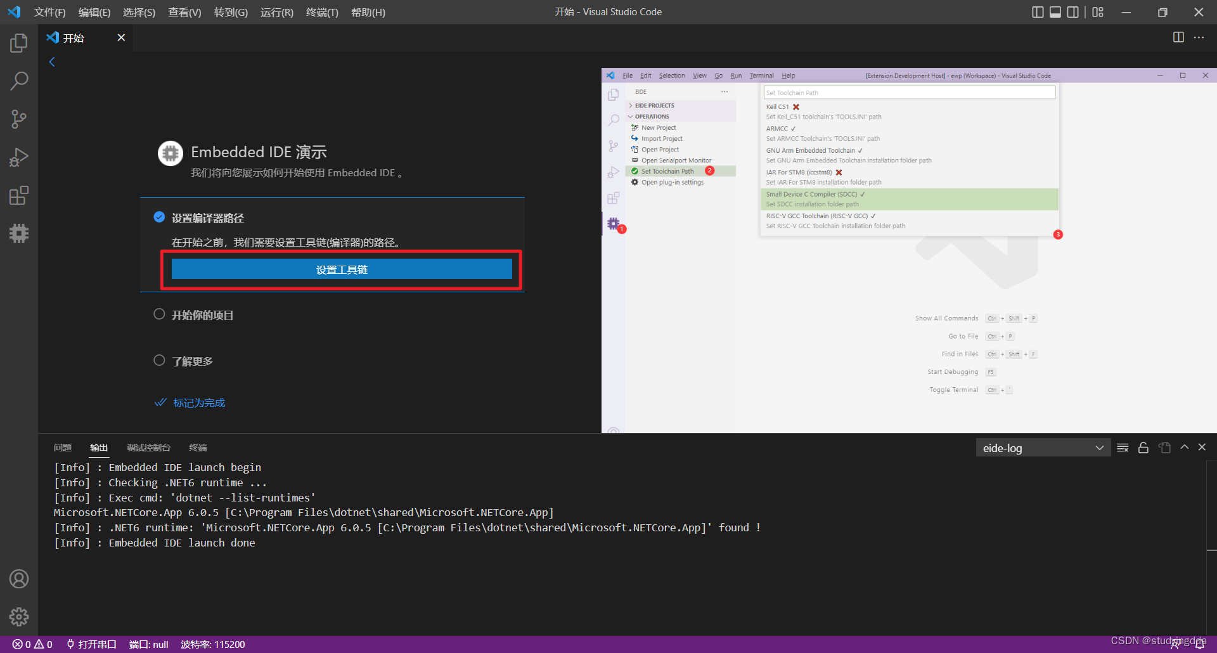The height and width of the screenshot is (653, 1217).
Task: Close the 开始 editor tab
Action: 121,37
